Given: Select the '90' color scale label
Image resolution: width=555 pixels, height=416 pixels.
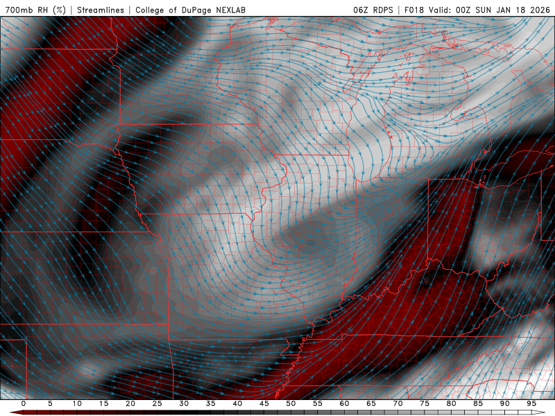Looking at the screenshot, I should [505, 404].
